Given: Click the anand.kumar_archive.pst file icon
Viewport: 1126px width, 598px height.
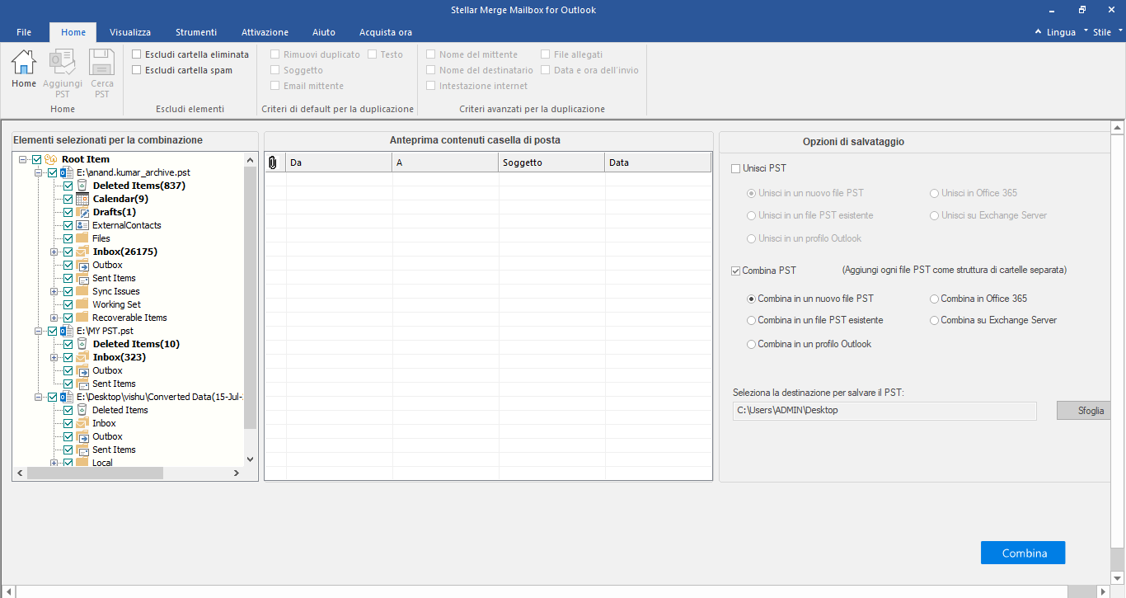Looking at the screenshot, I should pos(67,172).
